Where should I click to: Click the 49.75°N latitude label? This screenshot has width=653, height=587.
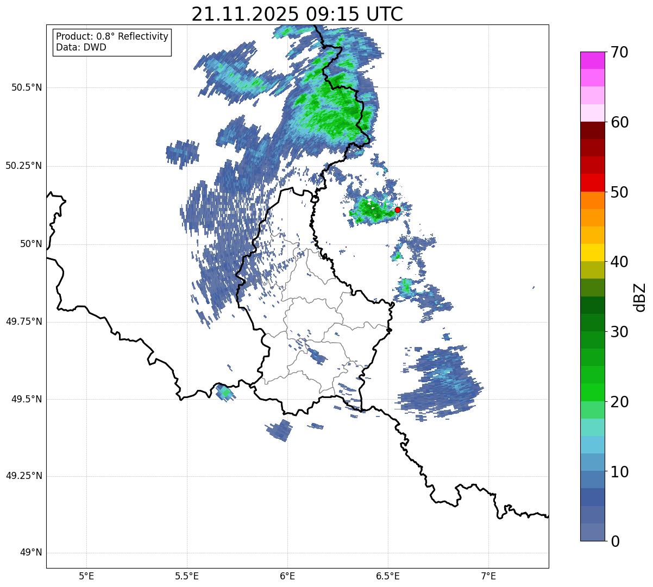pyautogui.click(x=23, y=321)
